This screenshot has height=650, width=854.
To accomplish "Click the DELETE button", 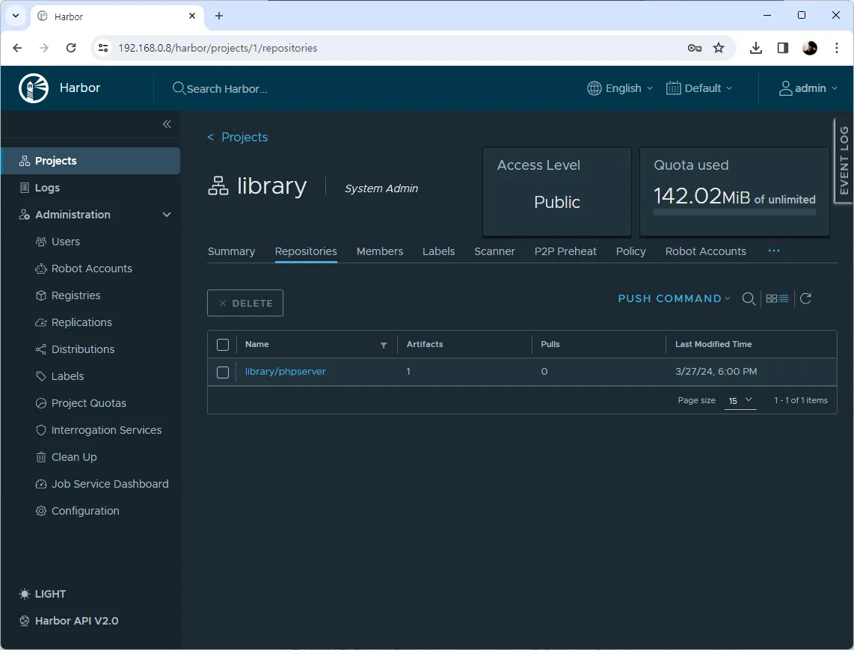I will coord(245,303).
